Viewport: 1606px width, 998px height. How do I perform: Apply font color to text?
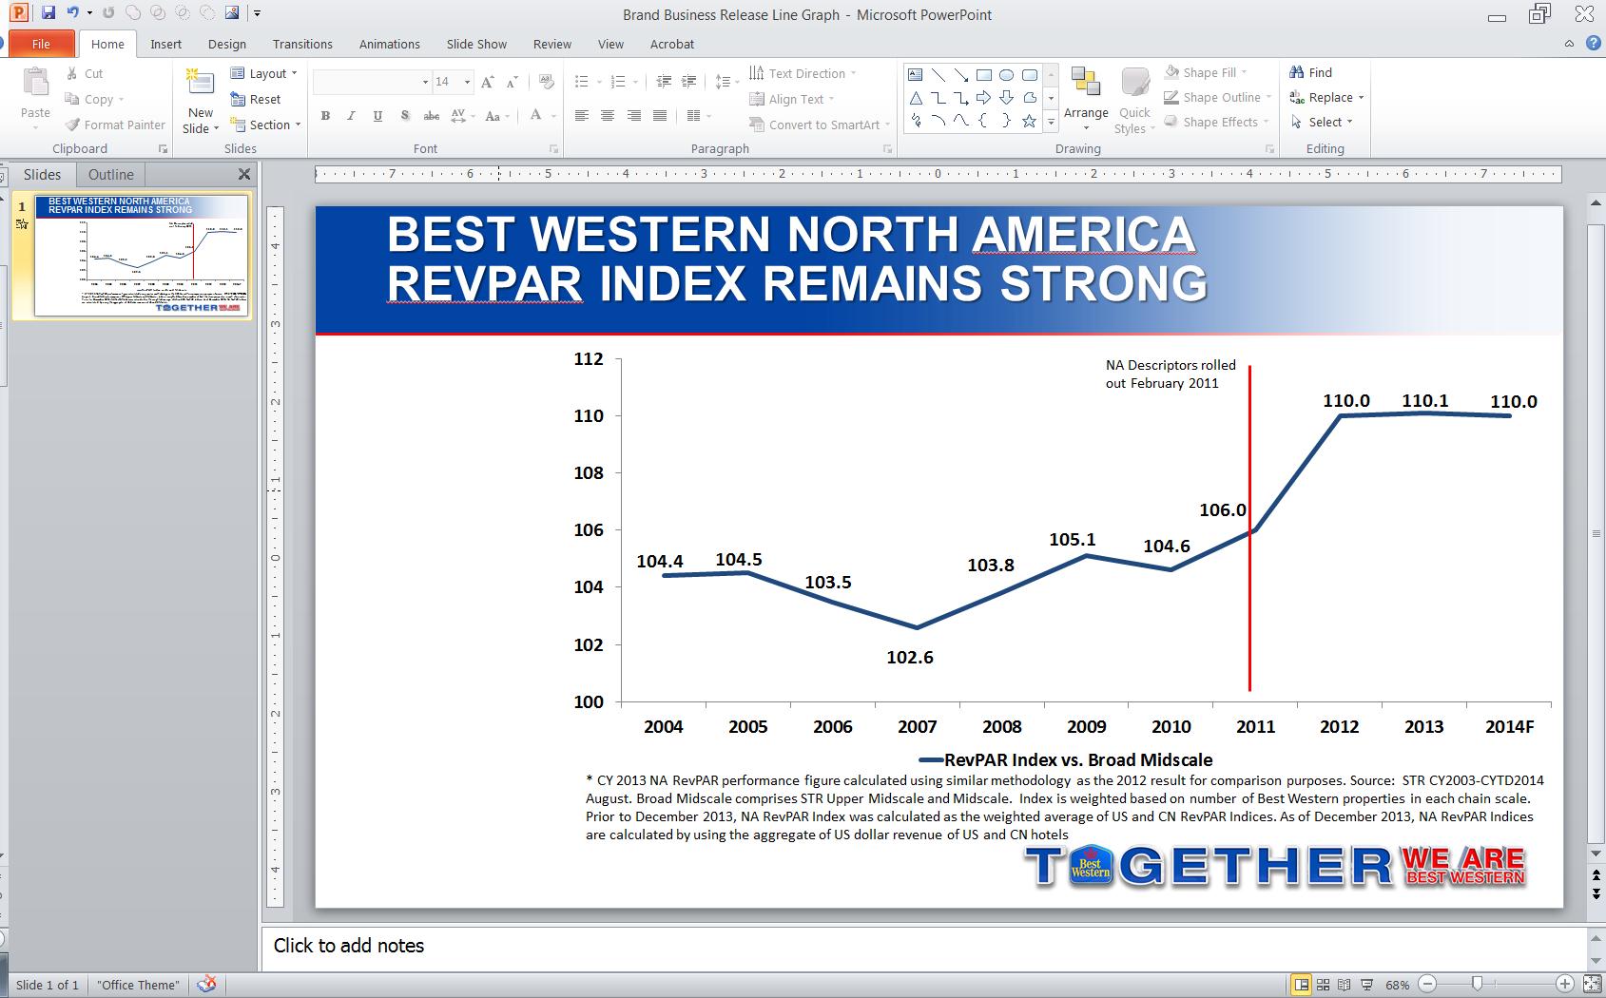tap(535, 116)
